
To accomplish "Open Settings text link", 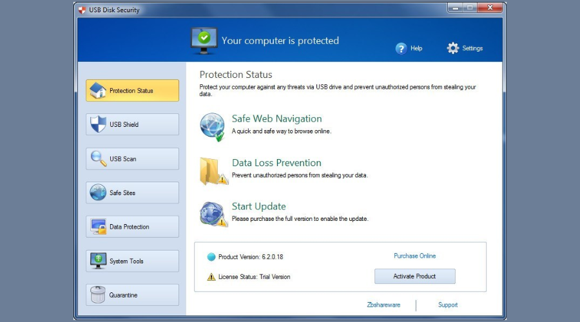I will point(472,48).
